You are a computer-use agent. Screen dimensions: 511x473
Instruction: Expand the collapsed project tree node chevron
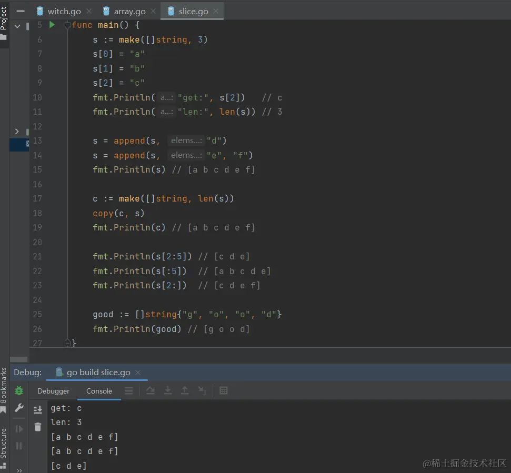pos(17,132)
